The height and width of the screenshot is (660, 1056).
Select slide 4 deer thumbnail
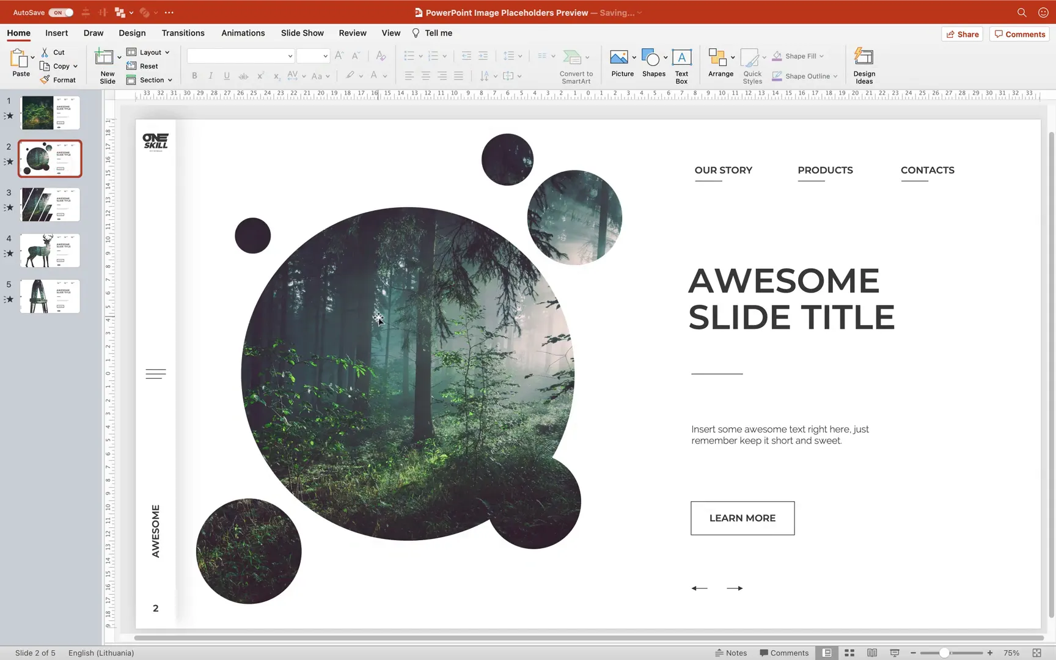[50, 251]
